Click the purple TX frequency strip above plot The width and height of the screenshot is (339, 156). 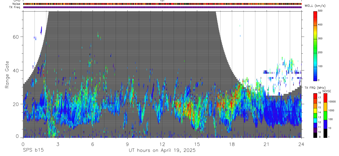tap(162, 7)
